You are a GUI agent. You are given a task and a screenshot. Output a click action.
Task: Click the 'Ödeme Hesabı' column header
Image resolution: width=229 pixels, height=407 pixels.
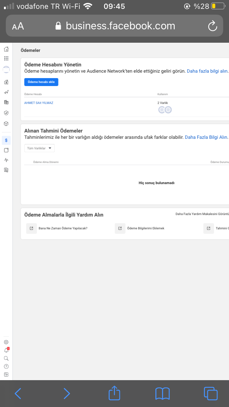[x=33, y=94]
